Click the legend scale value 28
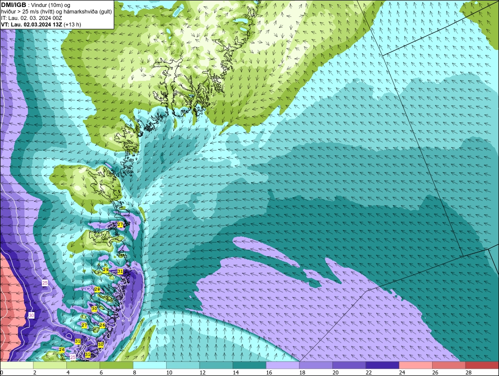Viewport: 499px width, 376px height. point(469,373)
